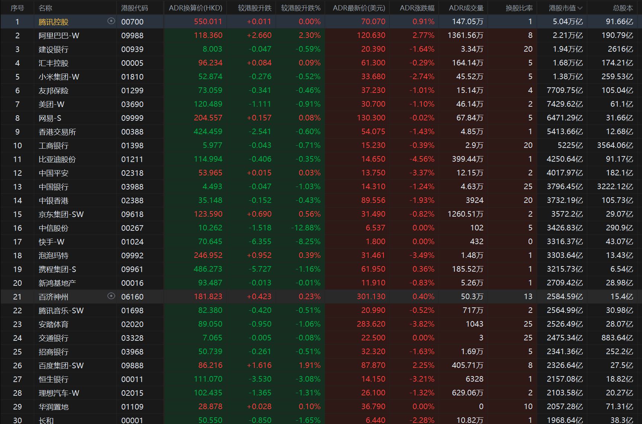Viewport: 642px width, 424px height.
Task: Click the circle icon beside 百济神州
Action: 111,296
